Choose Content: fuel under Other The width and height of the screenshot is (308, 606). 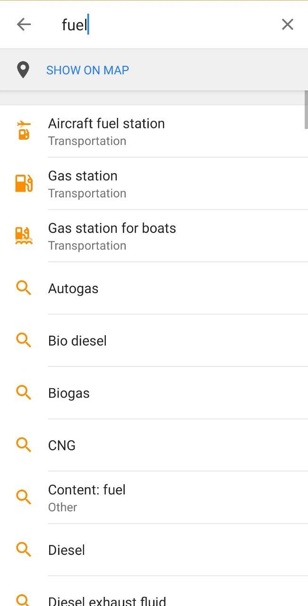pyautogui.click(x=87, y=497)
